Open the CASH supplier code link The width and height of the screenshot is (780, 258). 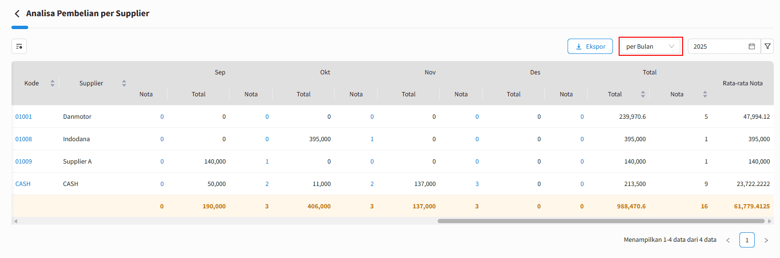point(23,184)
